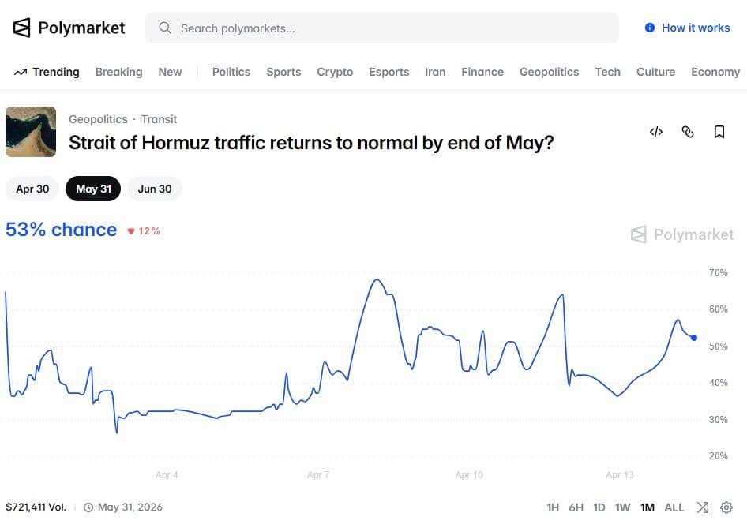Copy the market link icon
The width and height of the screenshot is (747, 528).
coord(687,132)
